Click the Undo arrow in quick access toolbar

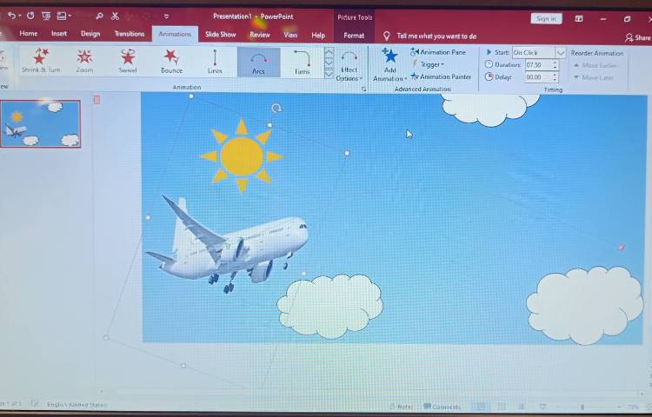(11, 16)
